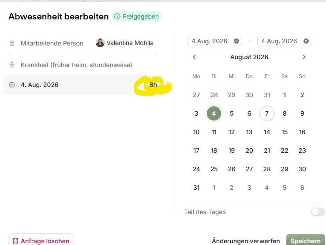Click the info icon in Freigegeben badge

[x=117, y=16]
